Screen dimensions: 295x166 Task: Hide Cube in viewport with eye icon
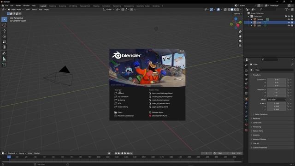coord(289,23)
